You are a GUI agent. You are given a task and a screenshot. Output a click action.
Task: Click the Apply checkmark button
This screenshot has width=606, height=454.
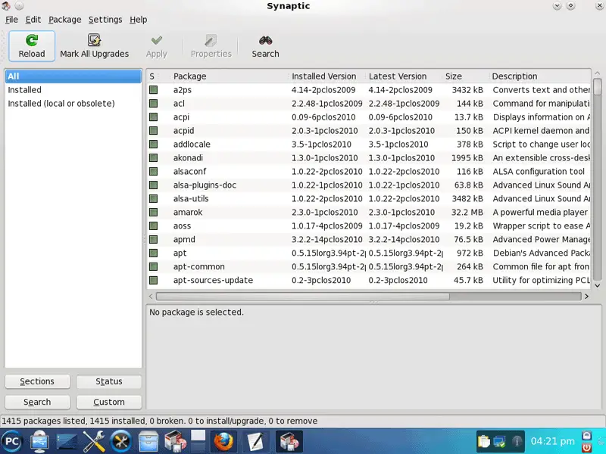pyautogui.click(x=157, y=46)
